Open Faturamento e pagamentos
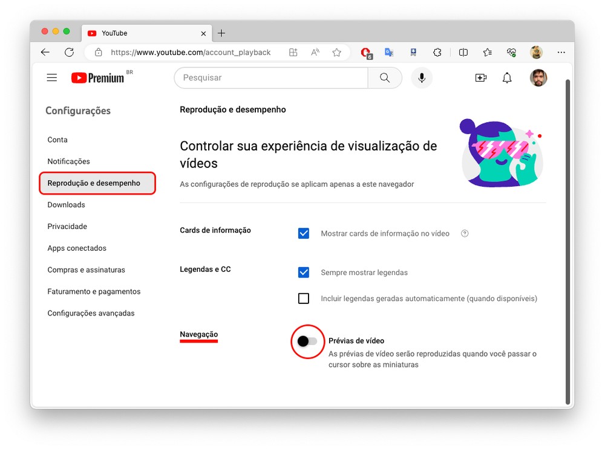The height and width of the screenshot is (449, 605). pyautogui.click(x=94, y=291)
